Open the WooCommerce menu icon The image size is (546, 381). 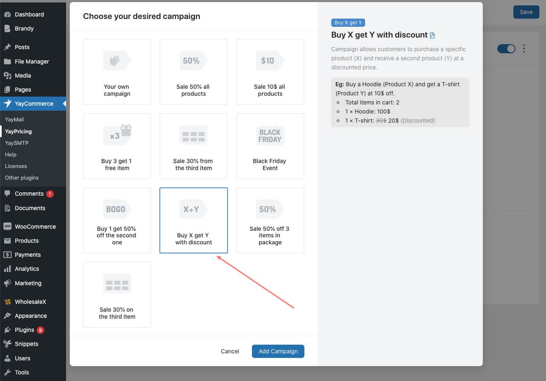click(x=7, y=227)
